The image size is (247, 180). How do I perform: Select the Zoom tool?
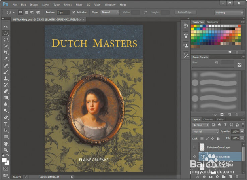[6, 150]
